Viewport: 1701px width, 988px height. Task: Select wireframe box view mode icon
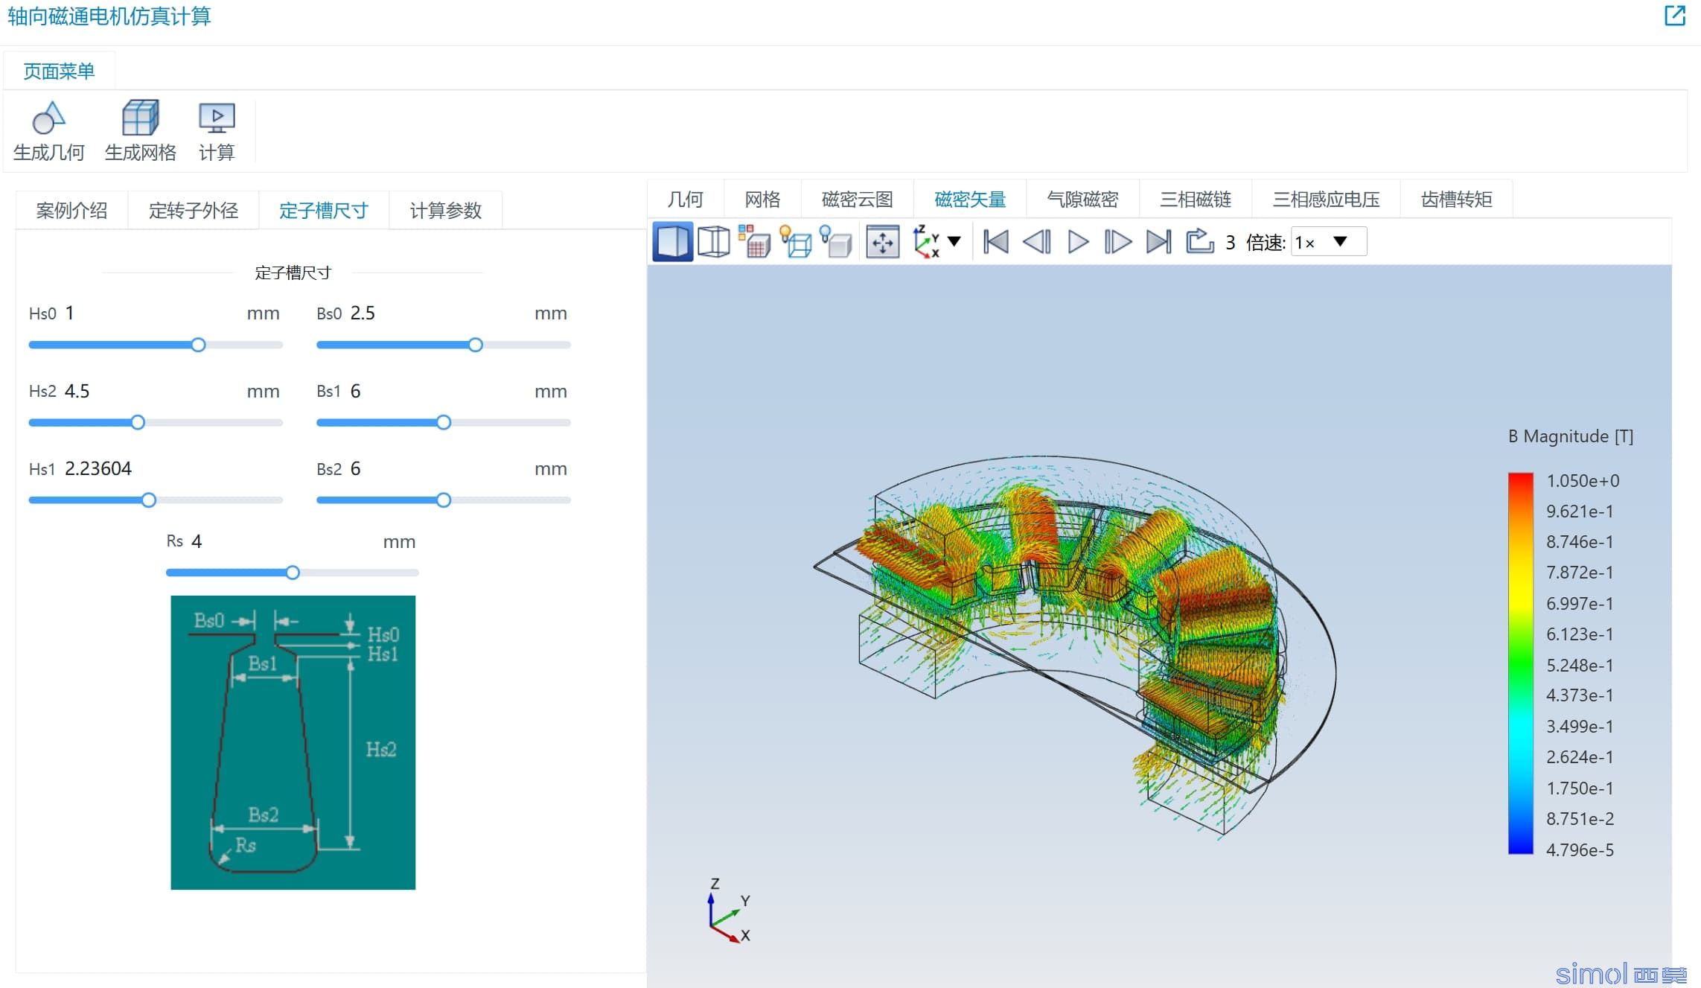point(713,242)
